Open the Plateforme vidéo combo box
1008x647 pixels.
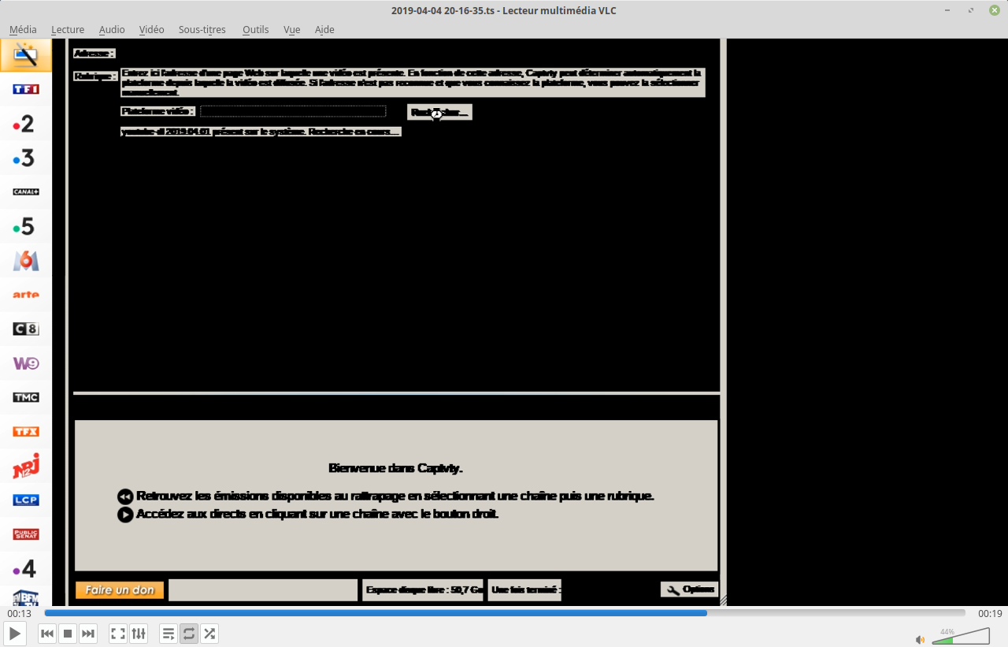tap(292, 111)
